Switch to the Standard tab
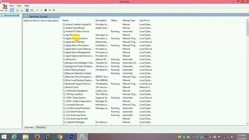The width and height of the screenshot is (249, 140). coord(40,127)
